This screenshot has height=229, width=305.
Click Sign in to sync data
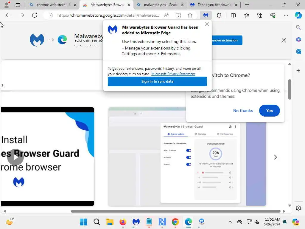click(x=157, y=81)
